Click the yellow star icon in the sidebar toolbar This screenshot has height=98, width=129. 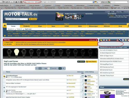[x=101, y=40]
